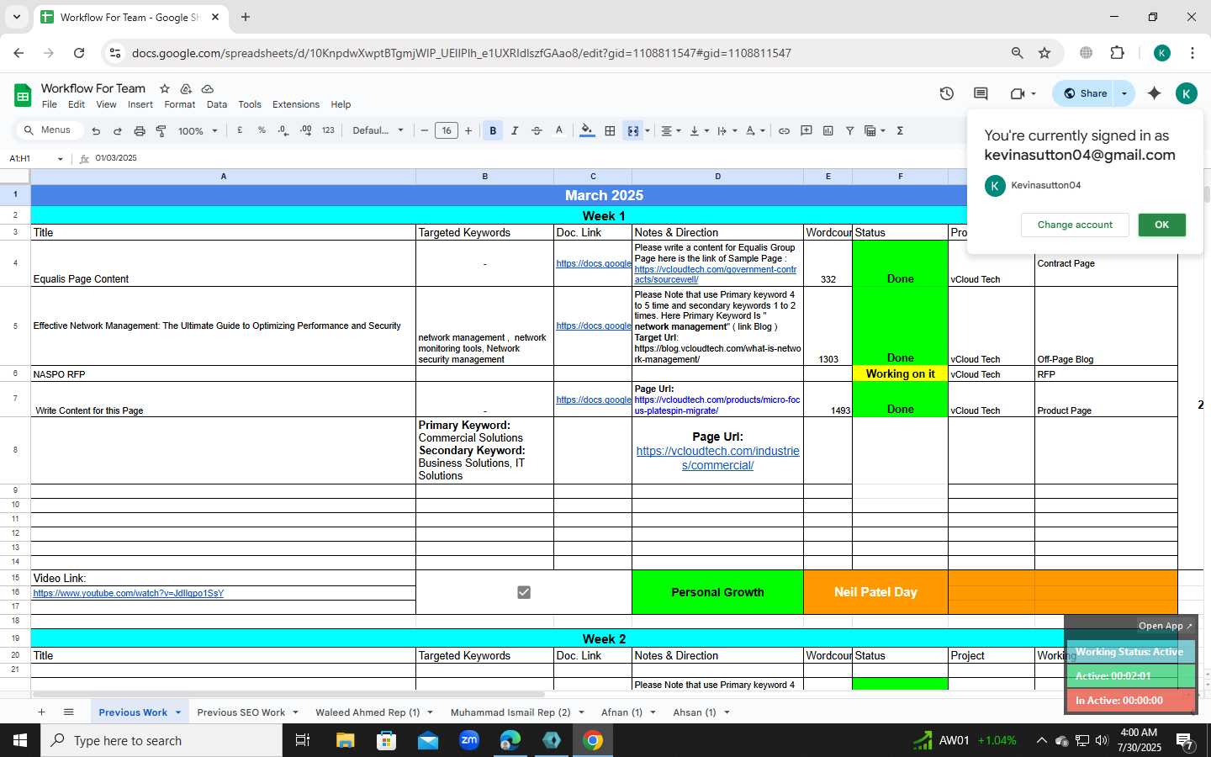Toggle merge cells button
The image size is (1211, 757).
point(632,130)
